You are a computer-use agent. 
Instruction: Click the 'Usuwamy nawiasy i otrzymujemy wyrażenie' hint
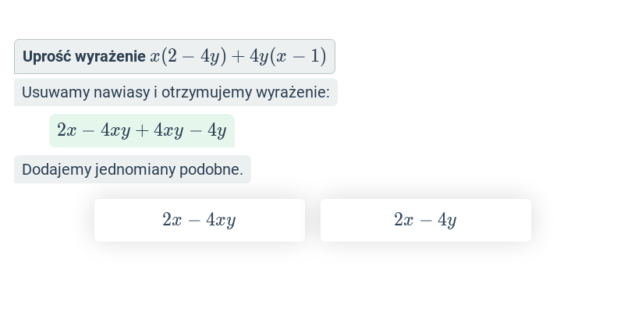click(176, 92)
